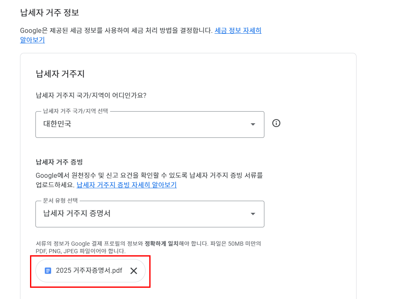Click the 문서 유형 선택 field label

click(60, 201)
